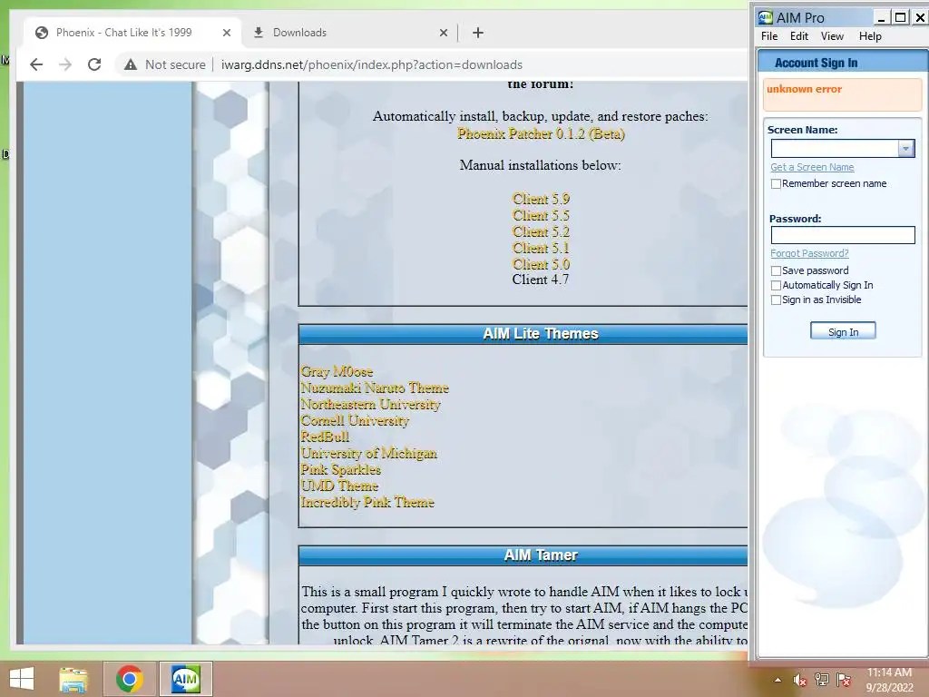Click in the Screen Name field
This screenshot has width=929, height=697.
pos(835,148)
